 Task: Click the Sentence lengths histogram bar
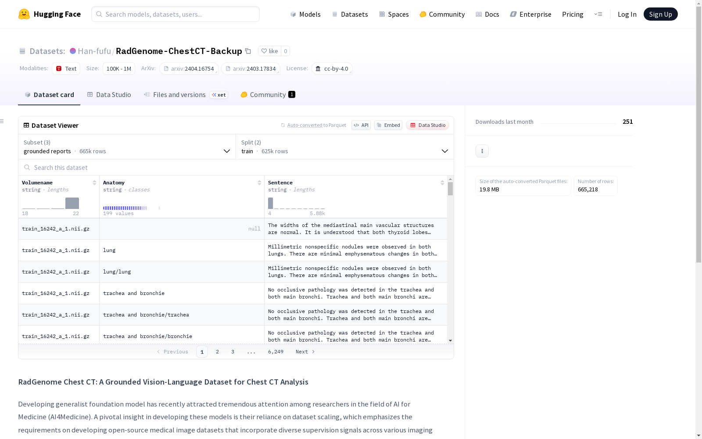[270, 203]
